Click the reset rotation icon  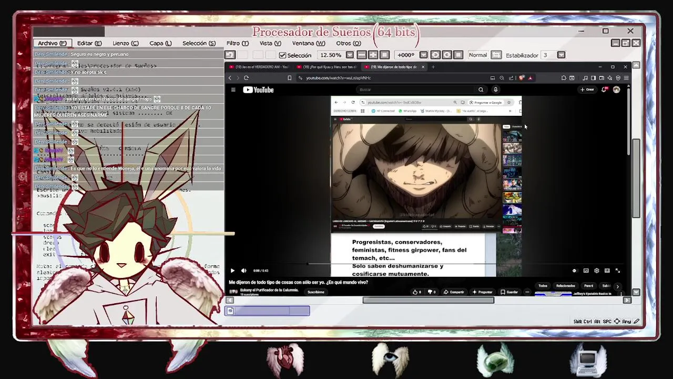[458, 55]
